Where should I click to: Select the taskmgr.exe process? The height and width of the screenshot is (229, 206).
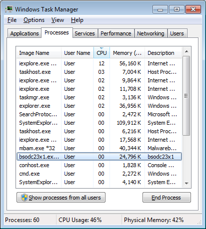[x=99, y=97]
